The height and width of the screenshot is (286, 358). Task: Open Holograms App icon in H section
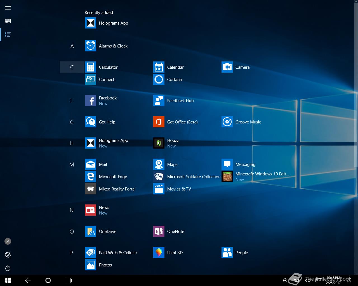91,143
